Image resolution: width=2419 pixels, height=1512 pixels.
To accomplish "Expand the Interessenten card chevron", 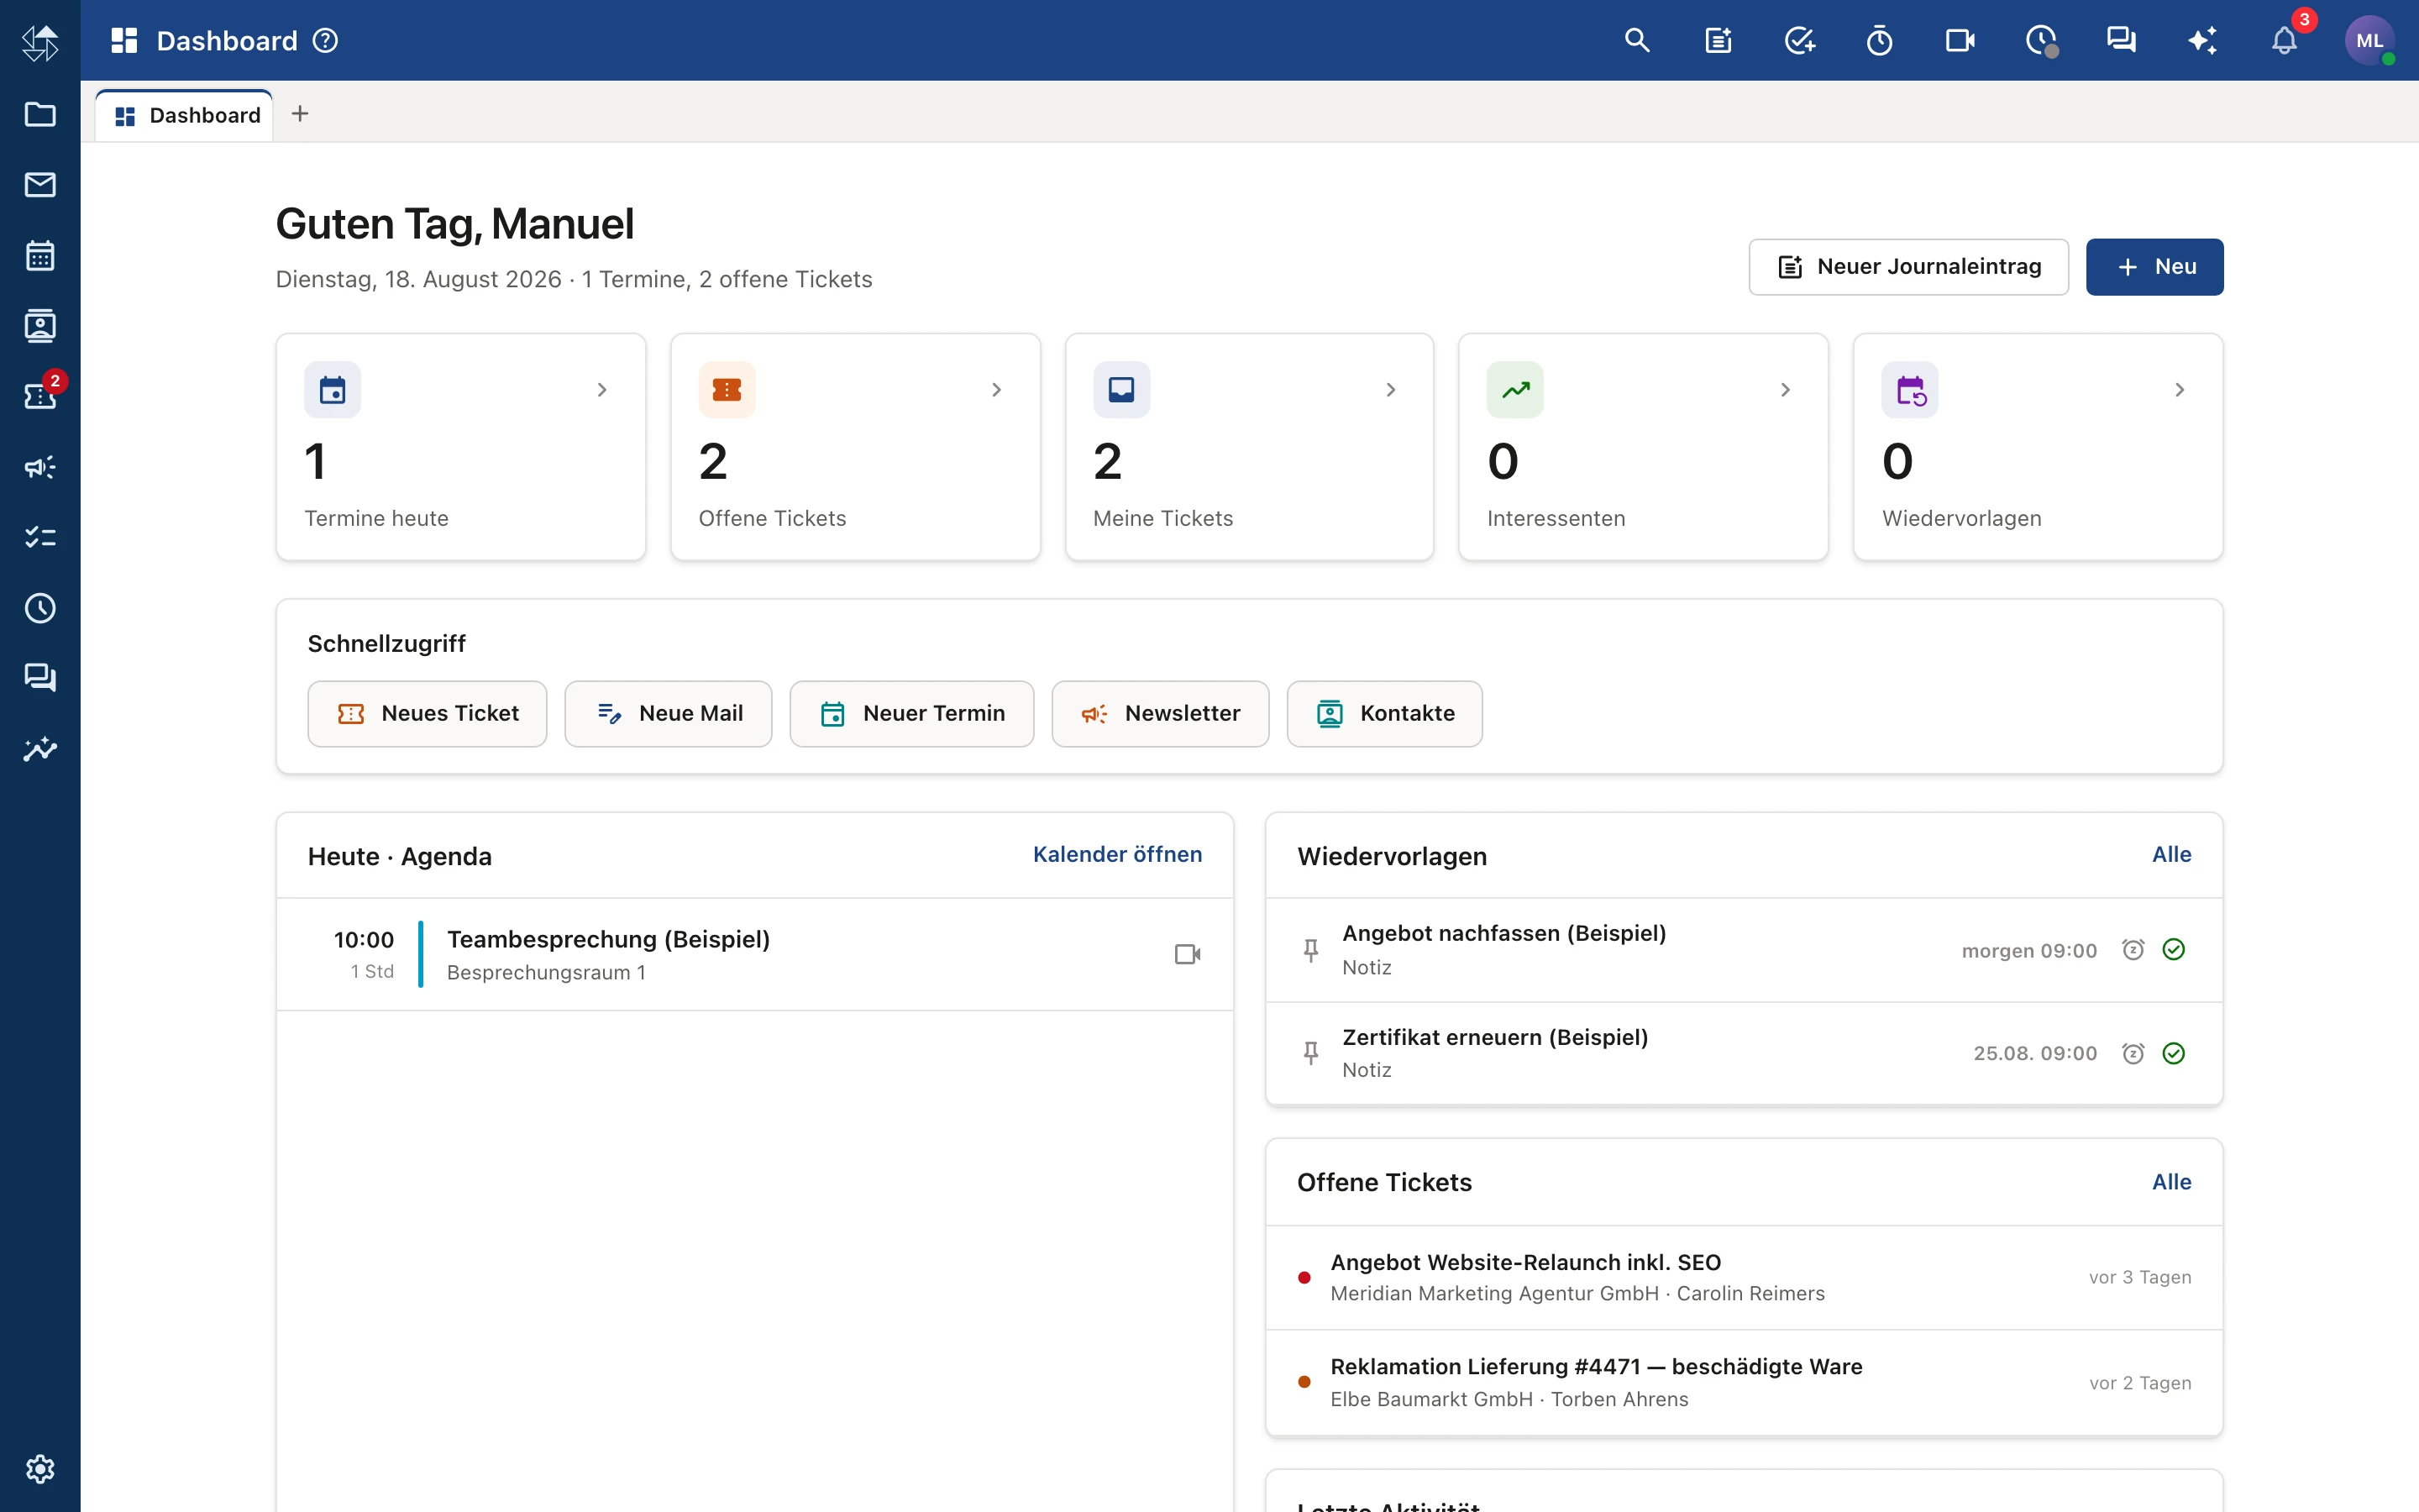I will point(1785,390).
